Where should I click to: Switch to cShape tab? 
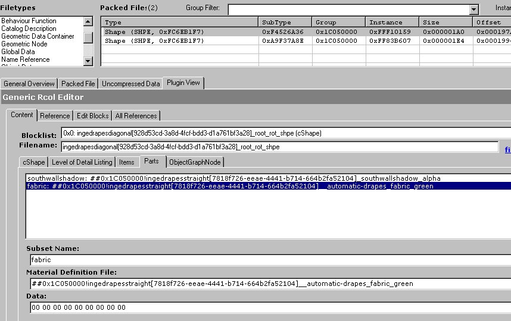point(33,162)
